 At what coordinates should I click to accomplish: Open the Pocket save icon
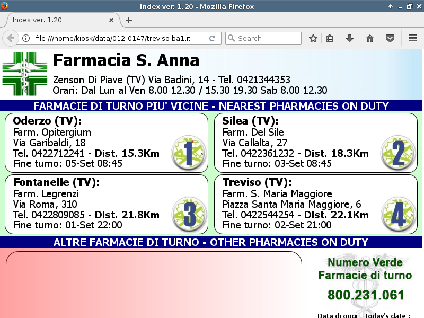390,38
